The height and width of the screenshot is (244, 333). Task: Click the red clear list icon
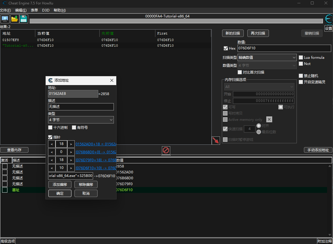[166, 150]
